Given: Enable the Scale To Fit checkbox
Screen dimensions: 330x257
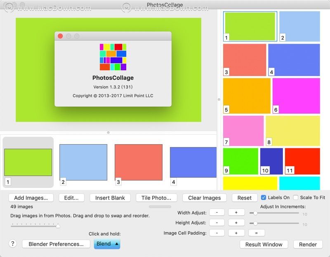Looking at the screenshot, I should [x=296, y=198].
